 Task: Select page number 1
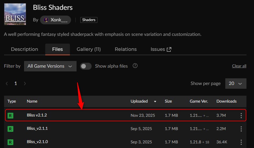pyautogui.click(x=16, y=83)
